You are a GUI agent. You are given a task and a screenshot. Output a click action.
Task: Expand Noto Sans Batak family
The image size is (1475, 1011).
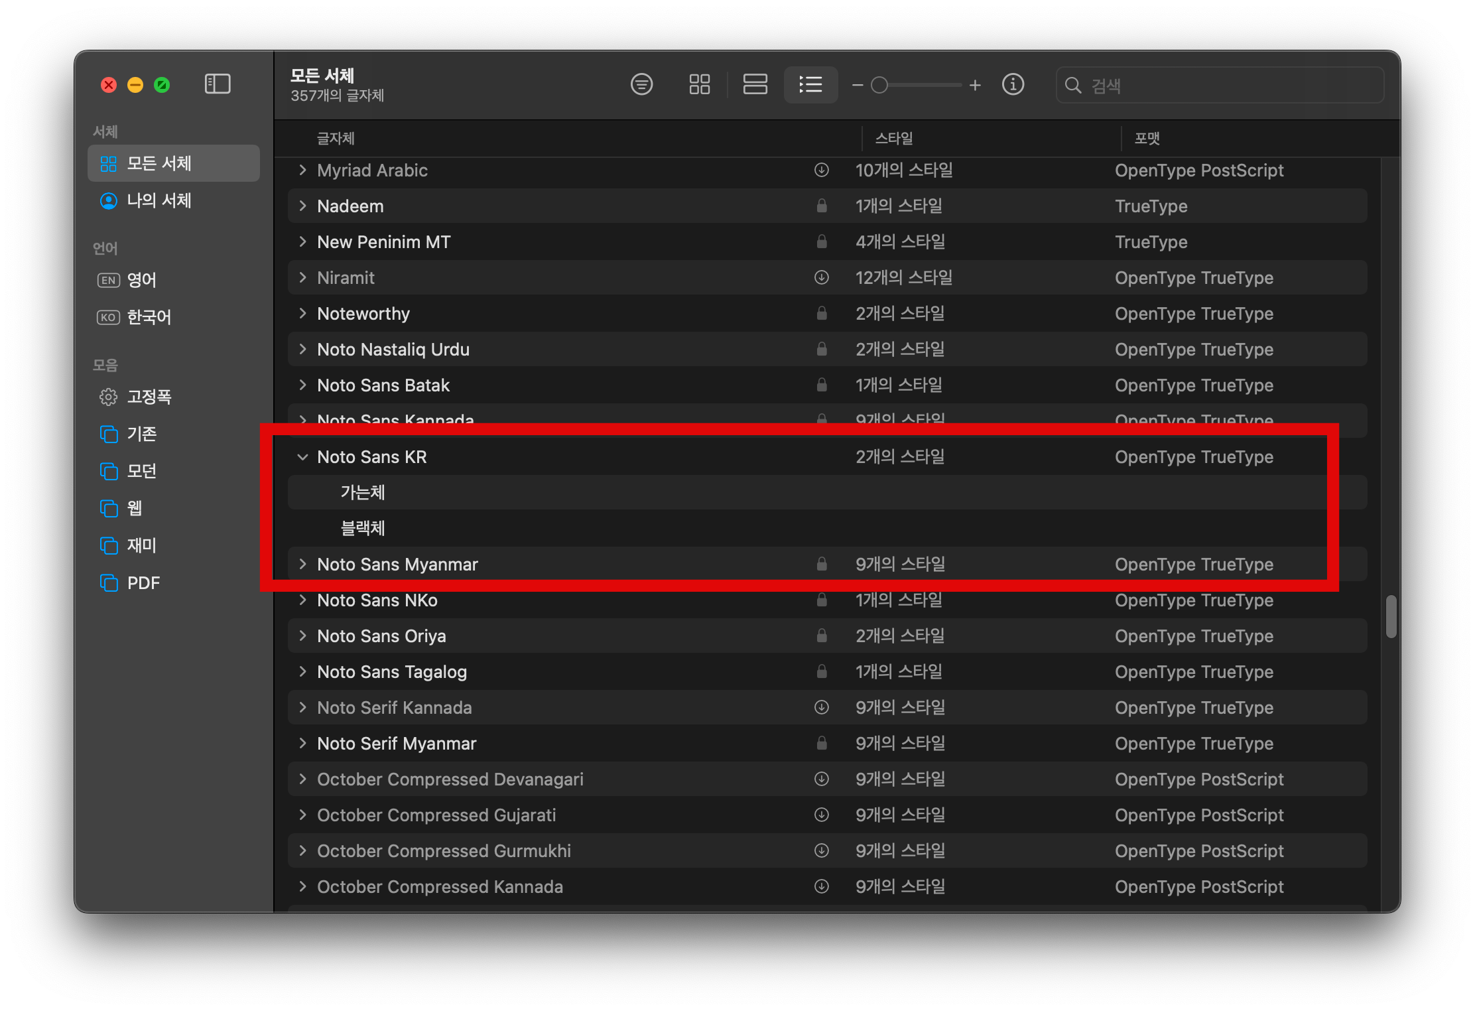tap(302, 385)
